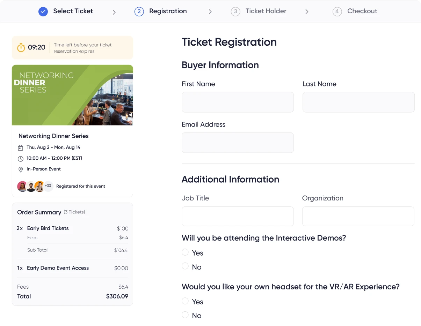Click the Networking Dinner Series banner image
Image resolution: width=421 pixels, height=326 pixels.
click(x=72, y=95)
